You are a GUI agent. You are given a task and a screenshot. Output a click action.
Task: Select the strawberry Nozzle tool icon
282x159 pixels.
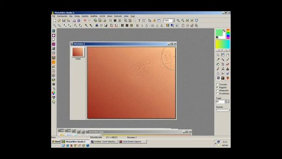228,78
